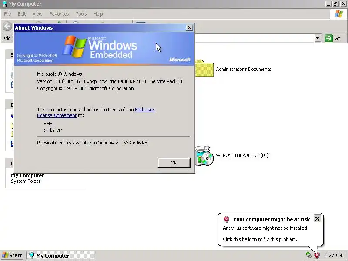Image resolution: width=348 pixels, height=261 pixels.
Task: Open the Start menu
Action: click(x=12, y=255)
